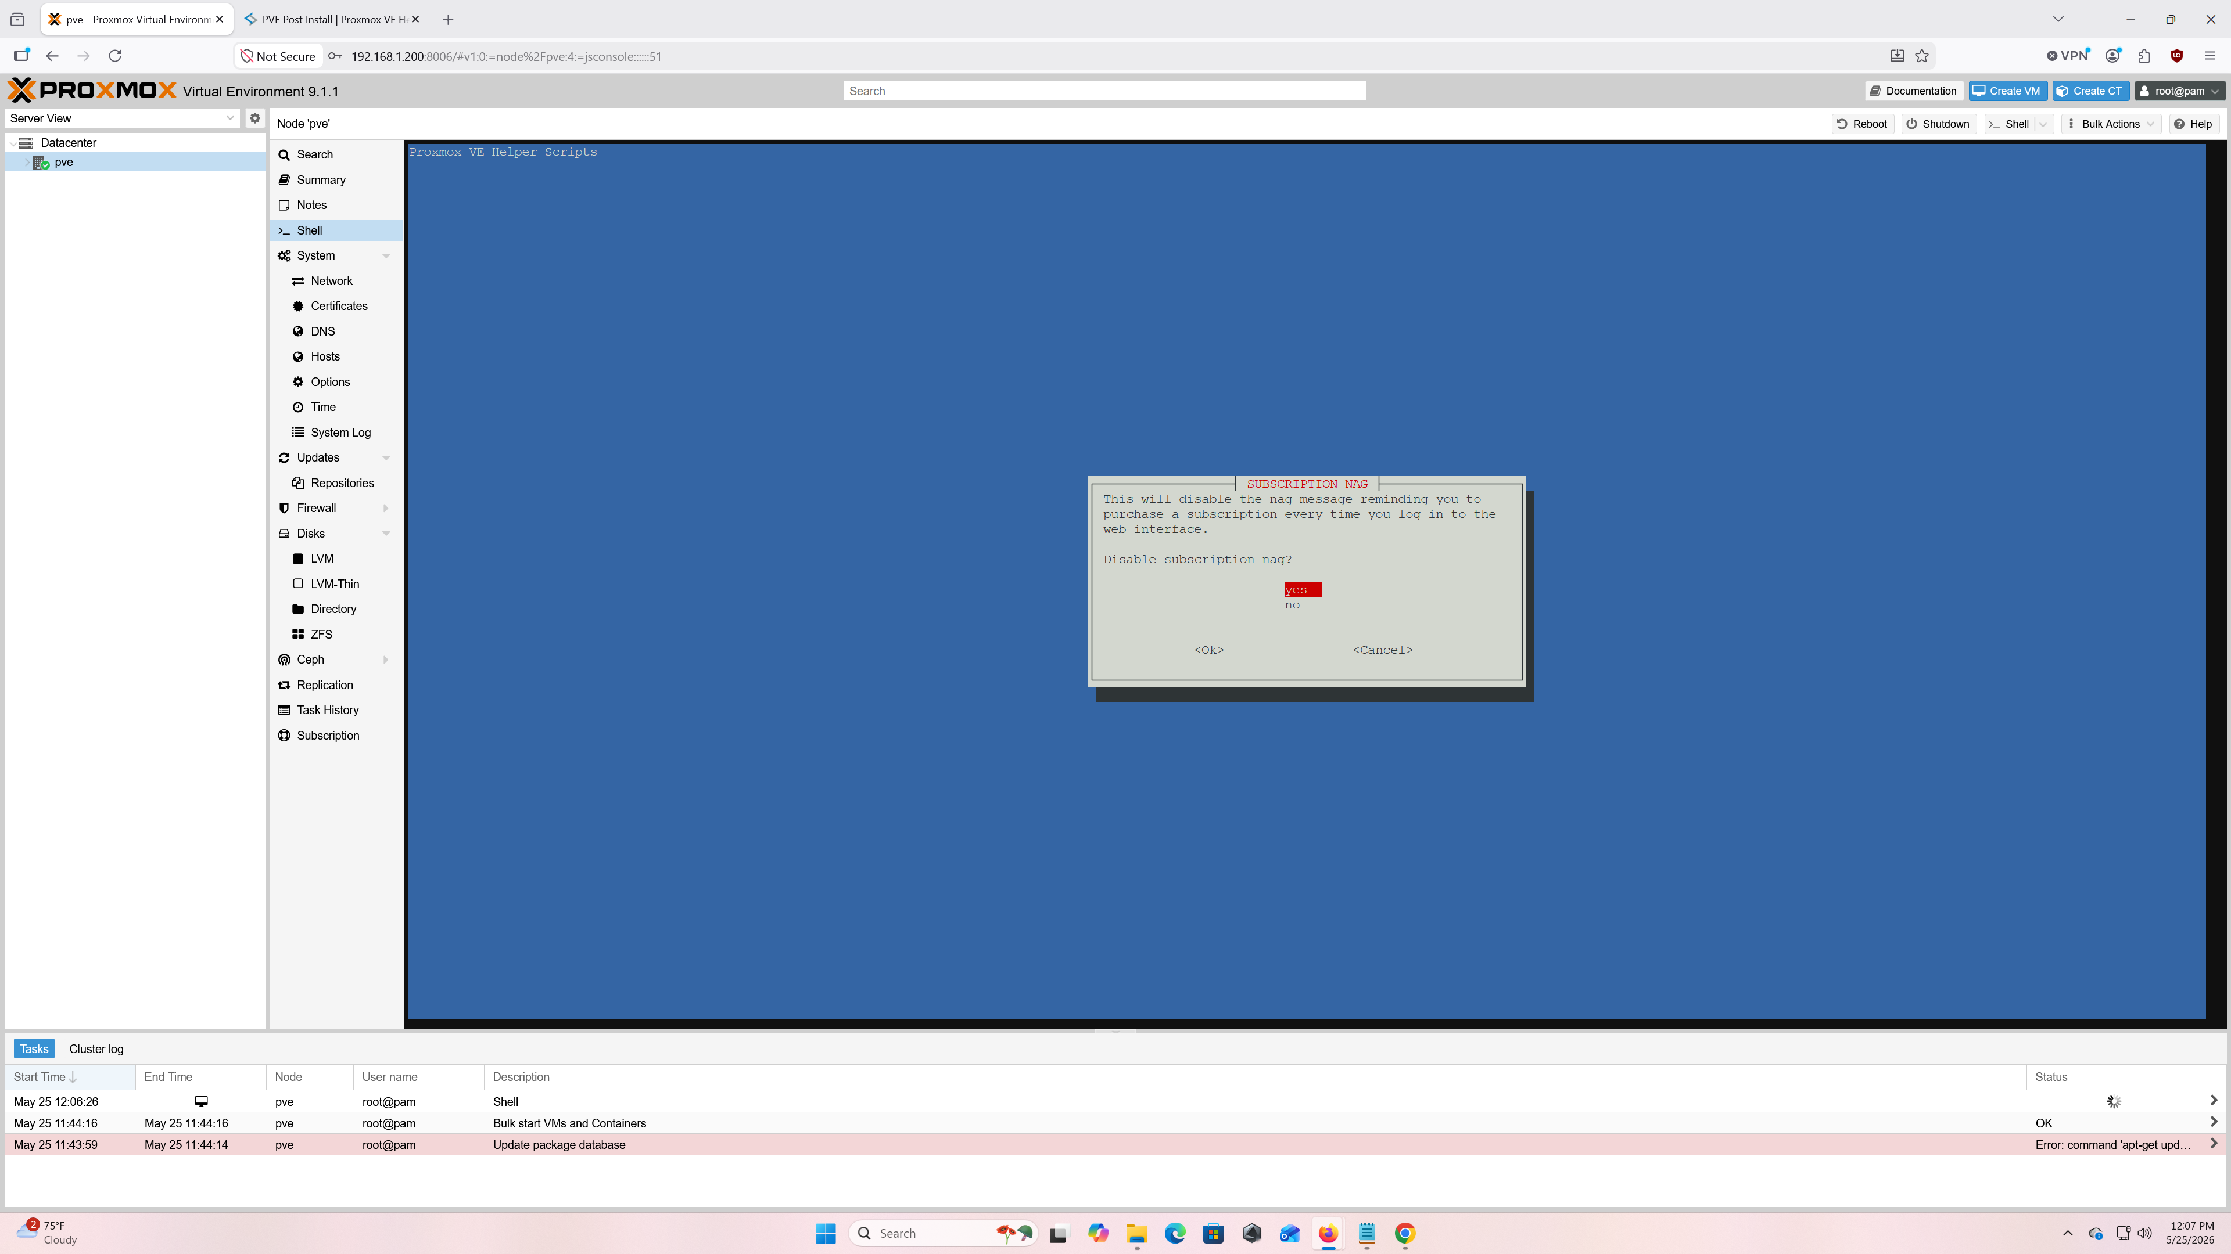Switch to the Tasks tab
Screen dimensions: 2231x1254
pos(34,1049)
